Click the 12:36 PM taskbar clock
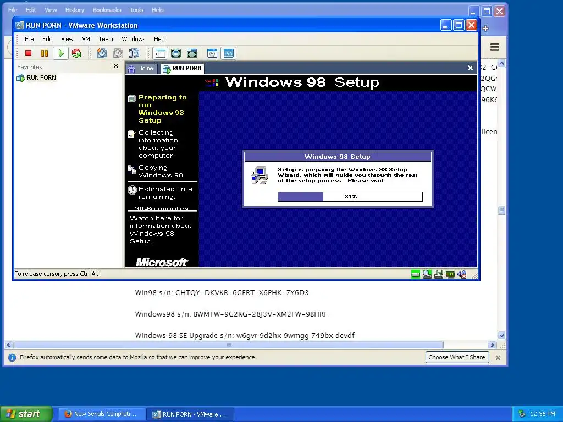The width and height of the screenshot is (563, 422). (543, 414)
